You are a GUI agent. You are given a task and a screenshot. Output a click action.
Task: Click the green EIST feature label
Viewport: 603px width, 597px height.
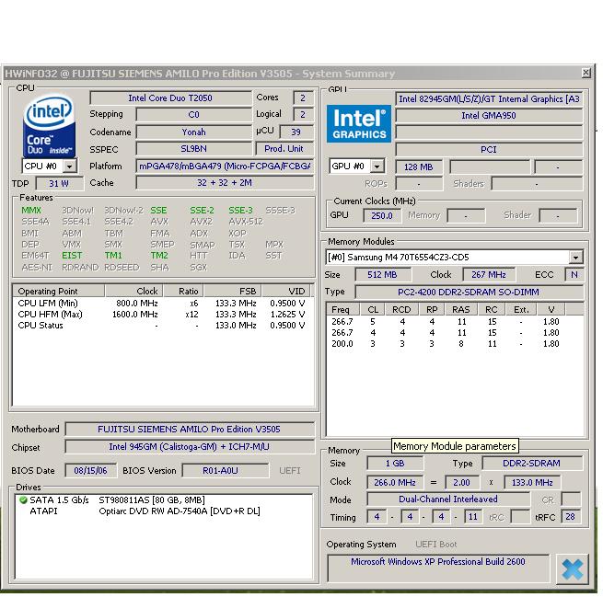click(72, 256)
